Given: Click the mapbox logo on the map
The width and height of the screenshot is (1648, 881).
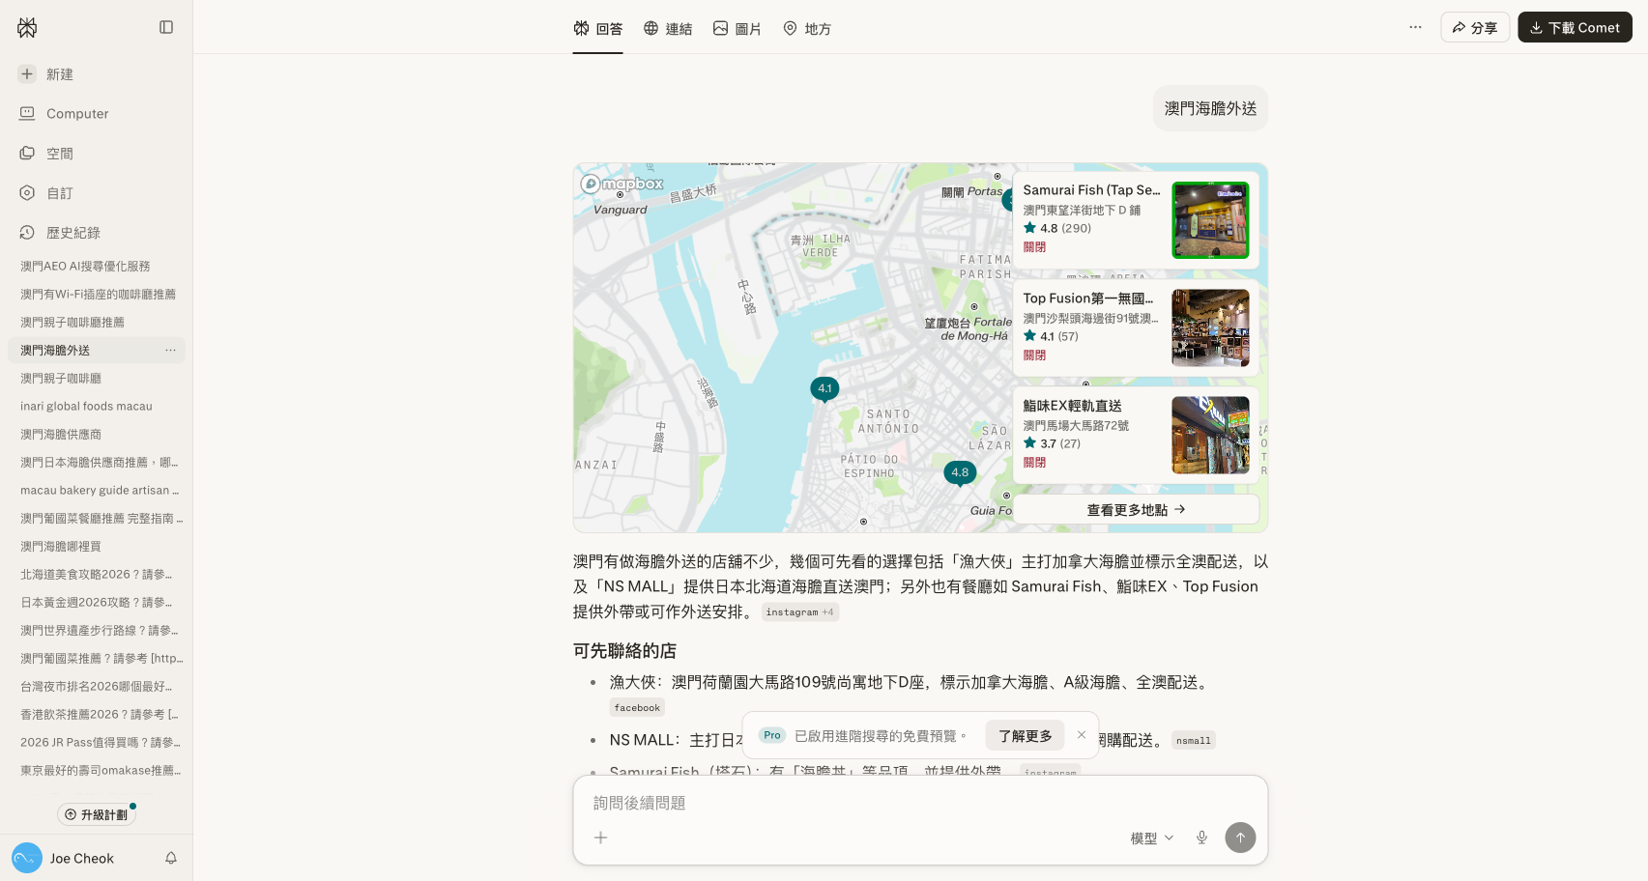Looking at the screenshot, I should 622,184.
